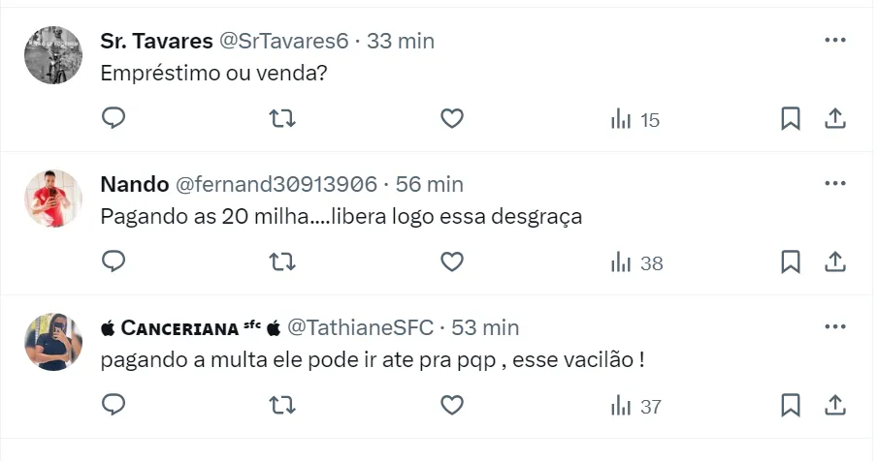This screenshot has height=461, width=878.
Task: Like Nando's tweet about 20 milha
Action: click(452, 261)
